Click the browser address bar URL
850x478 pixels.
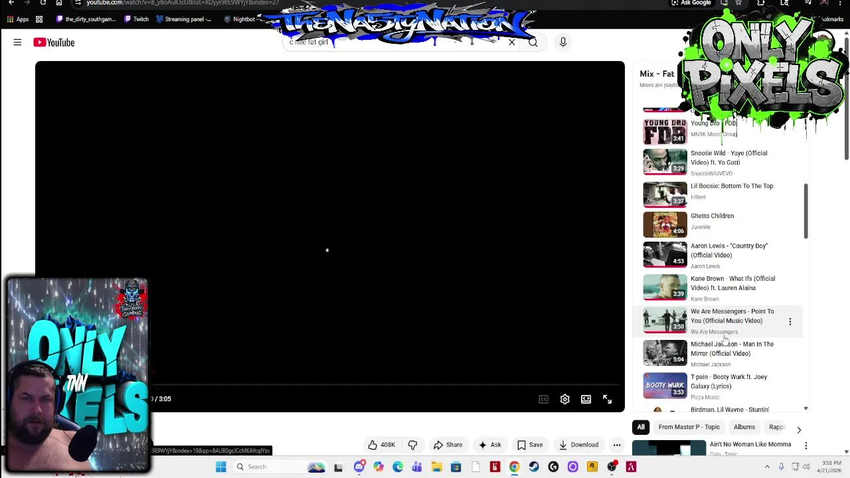tap(183, 3)
